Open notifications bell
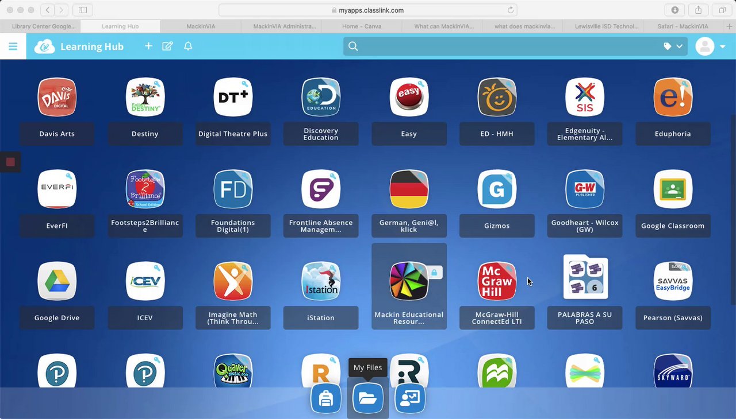This screenshot has height=419, width=736. pos(188,46)
